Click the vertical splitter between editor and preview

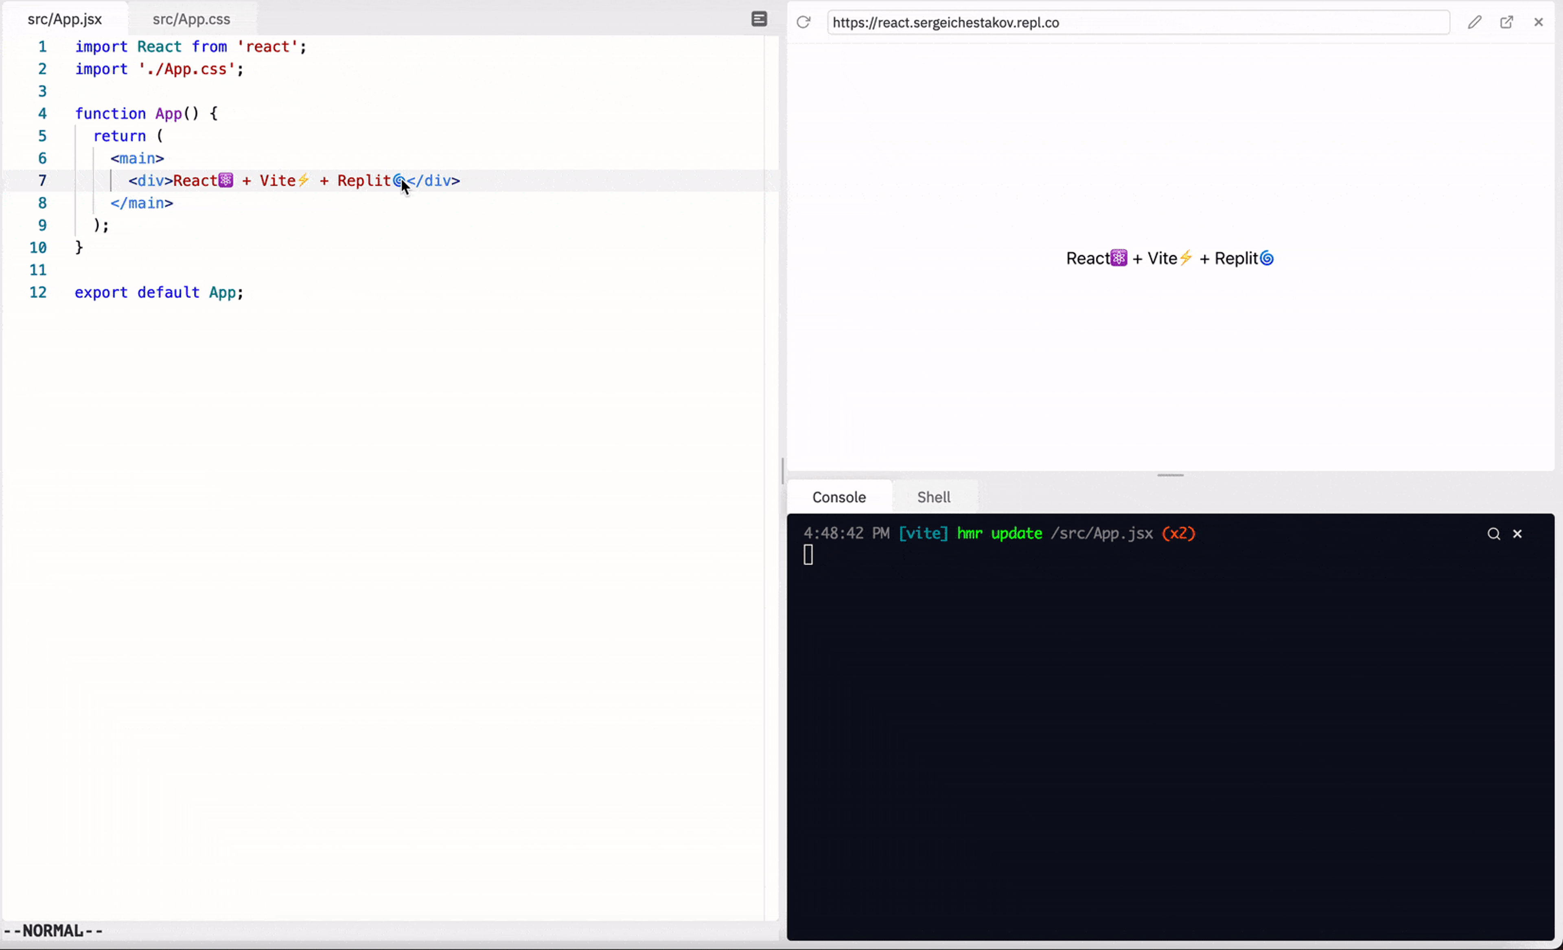783,471
